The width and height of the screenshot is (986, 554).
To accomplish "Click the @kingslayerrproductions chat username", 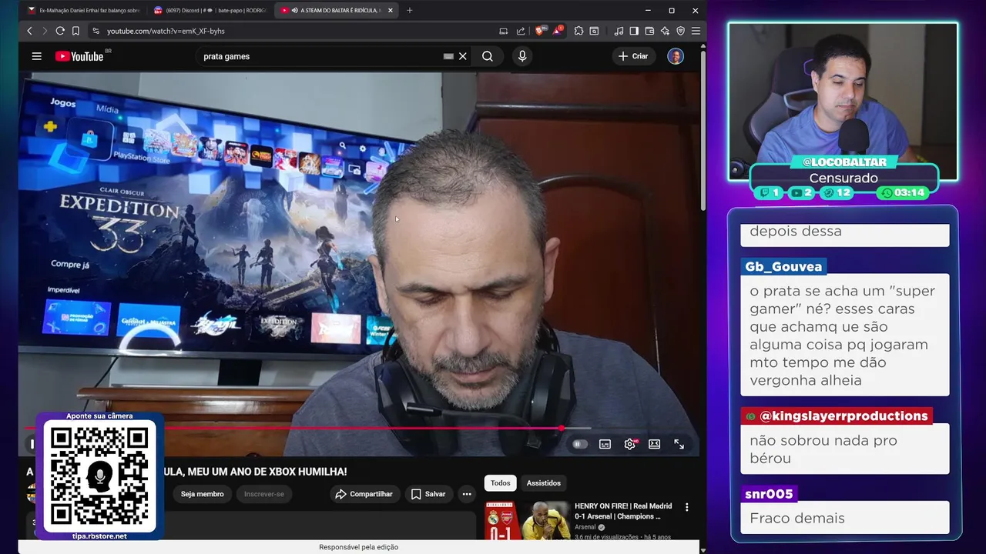I will 837,416.
